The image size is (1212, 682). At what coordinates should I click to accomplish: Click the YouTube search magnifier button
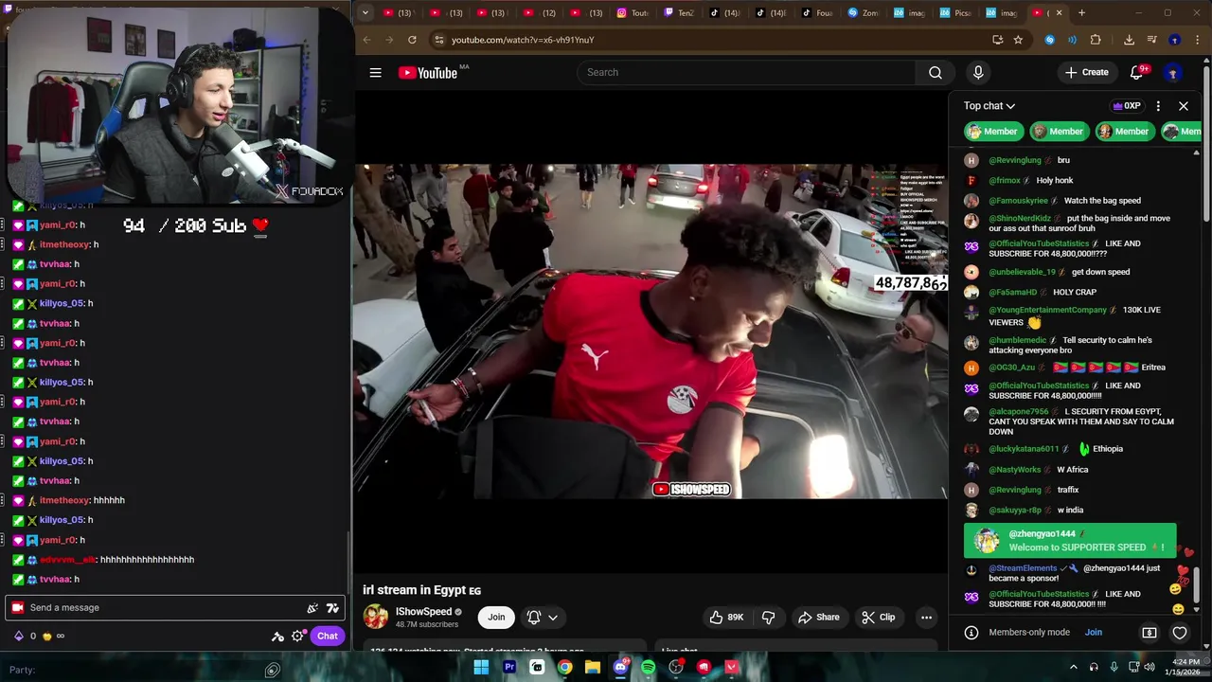point(935,72)
